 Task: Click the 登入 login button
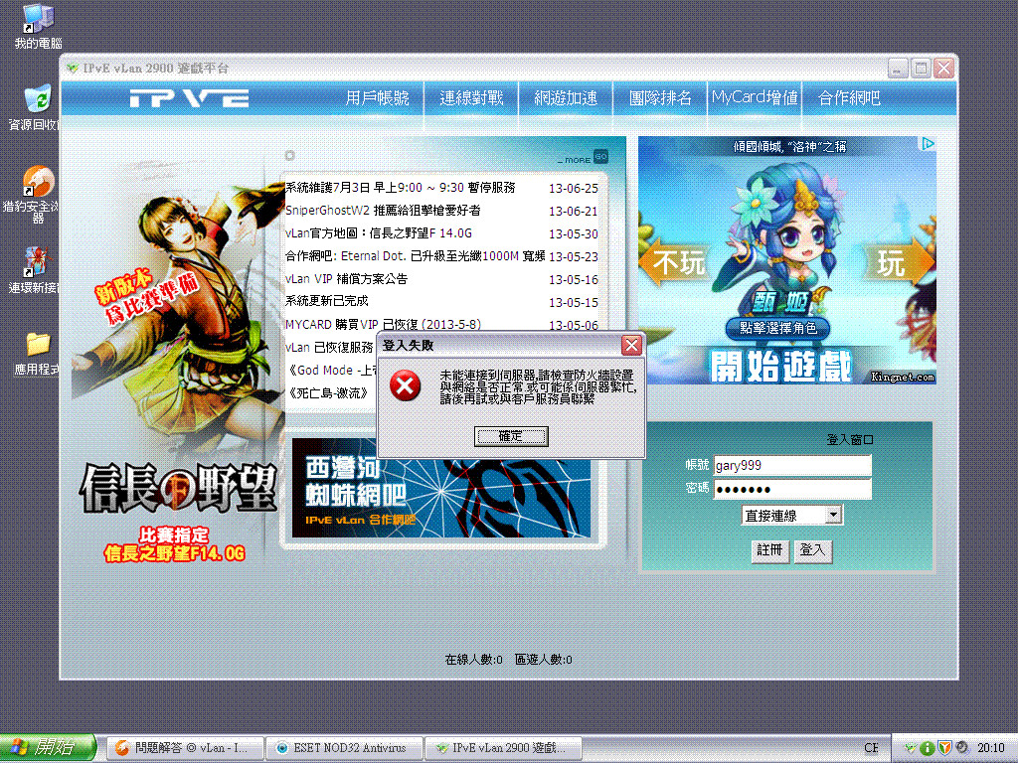(x=812, y=550)
